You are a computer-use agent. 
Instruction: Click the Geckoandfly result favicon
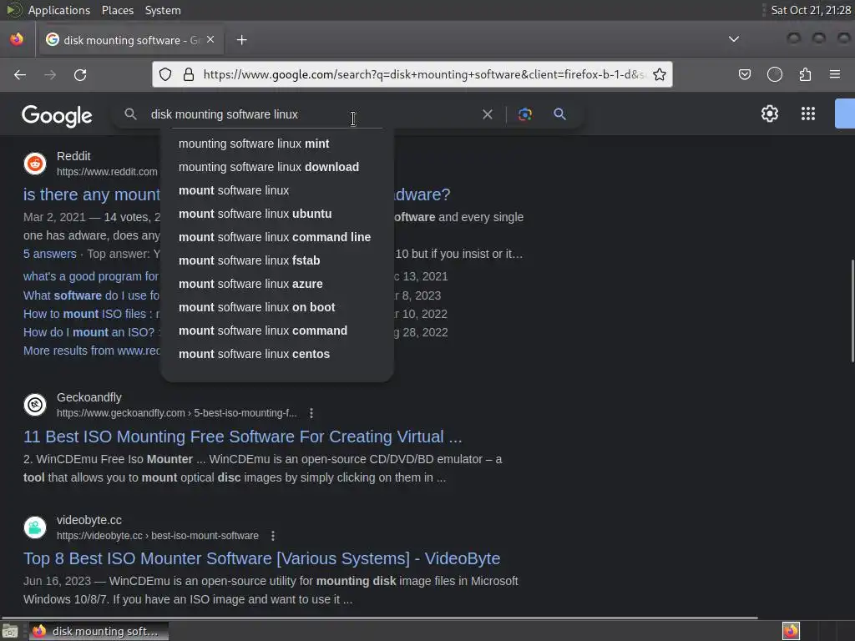[x=35, y=405]
